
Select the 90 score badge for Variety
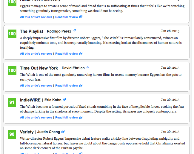[12, 134]
